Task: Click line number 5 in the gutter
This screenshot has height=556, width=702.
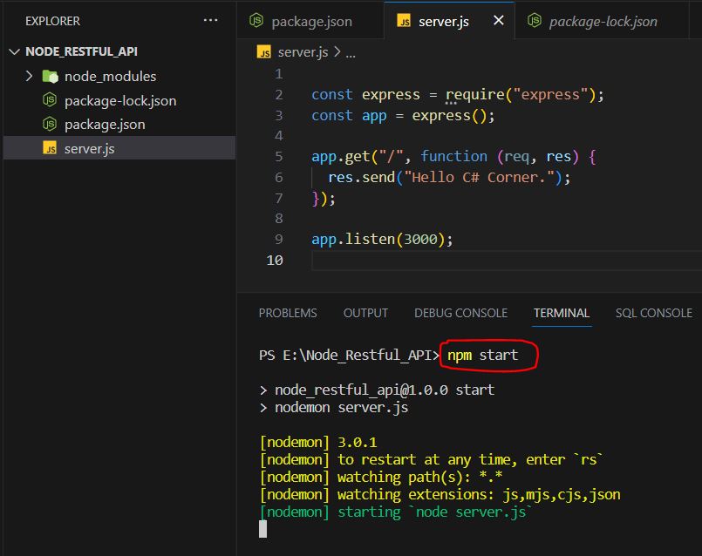Action: tap(279, 157)
